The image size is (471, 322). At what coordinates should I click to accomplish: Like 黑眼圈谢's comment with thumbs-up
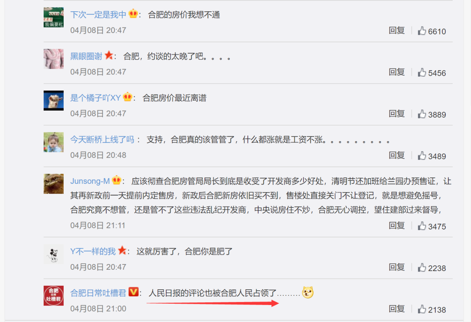(422, 72)
